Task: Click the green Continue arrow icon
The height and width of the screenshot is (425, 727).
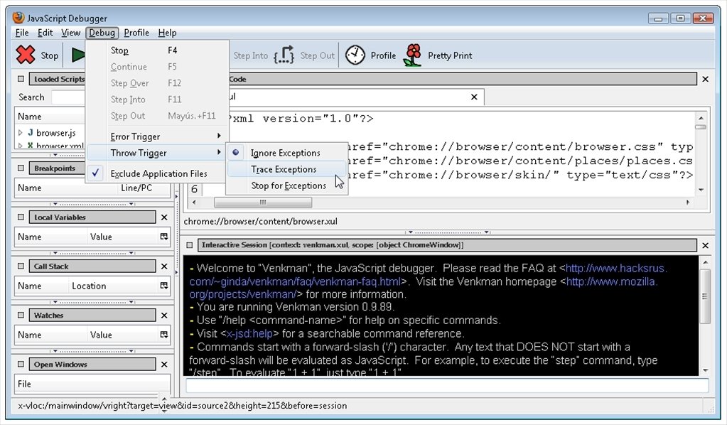Action: 78,55
